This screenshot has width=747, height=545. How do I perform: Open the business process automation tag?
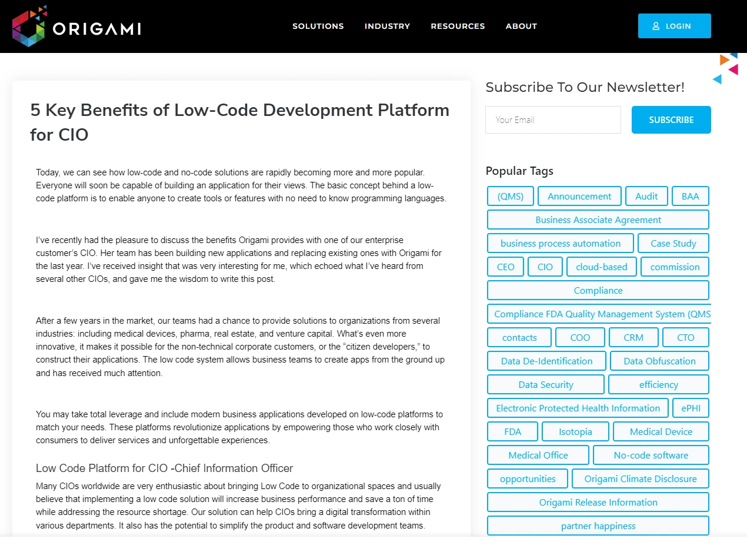[x=561, y=243]
